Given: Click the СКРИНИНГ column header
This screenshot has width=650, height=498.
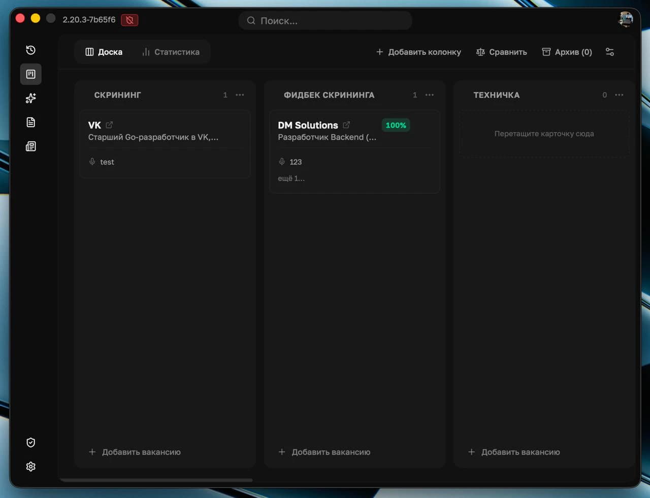Looking at the screenshot, I should tap(117, 95).
